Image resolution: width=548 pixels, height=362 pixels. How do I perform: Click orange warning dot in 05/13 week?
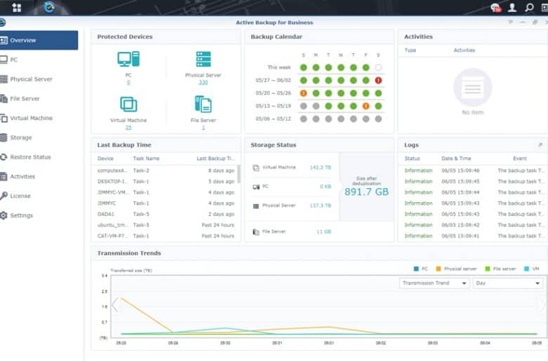pos(365,106)
